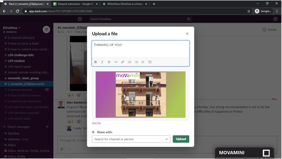282x159 pixels.
Task: Compose a new message with pencil icon
Action: (46, 29)
